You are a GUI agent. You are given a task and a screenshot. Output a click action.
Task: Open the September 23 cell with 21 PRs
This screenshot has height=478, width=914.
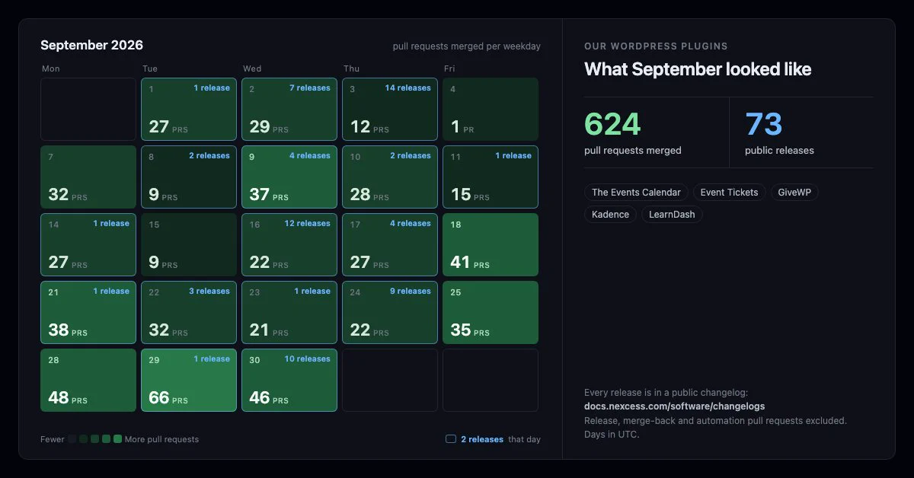pos(289,313)
